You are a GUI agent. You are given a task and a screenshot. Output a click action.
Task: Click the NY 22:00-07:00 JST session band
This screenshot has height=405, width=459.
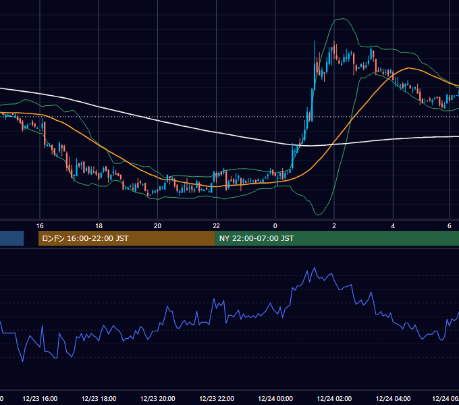(337, 238)
